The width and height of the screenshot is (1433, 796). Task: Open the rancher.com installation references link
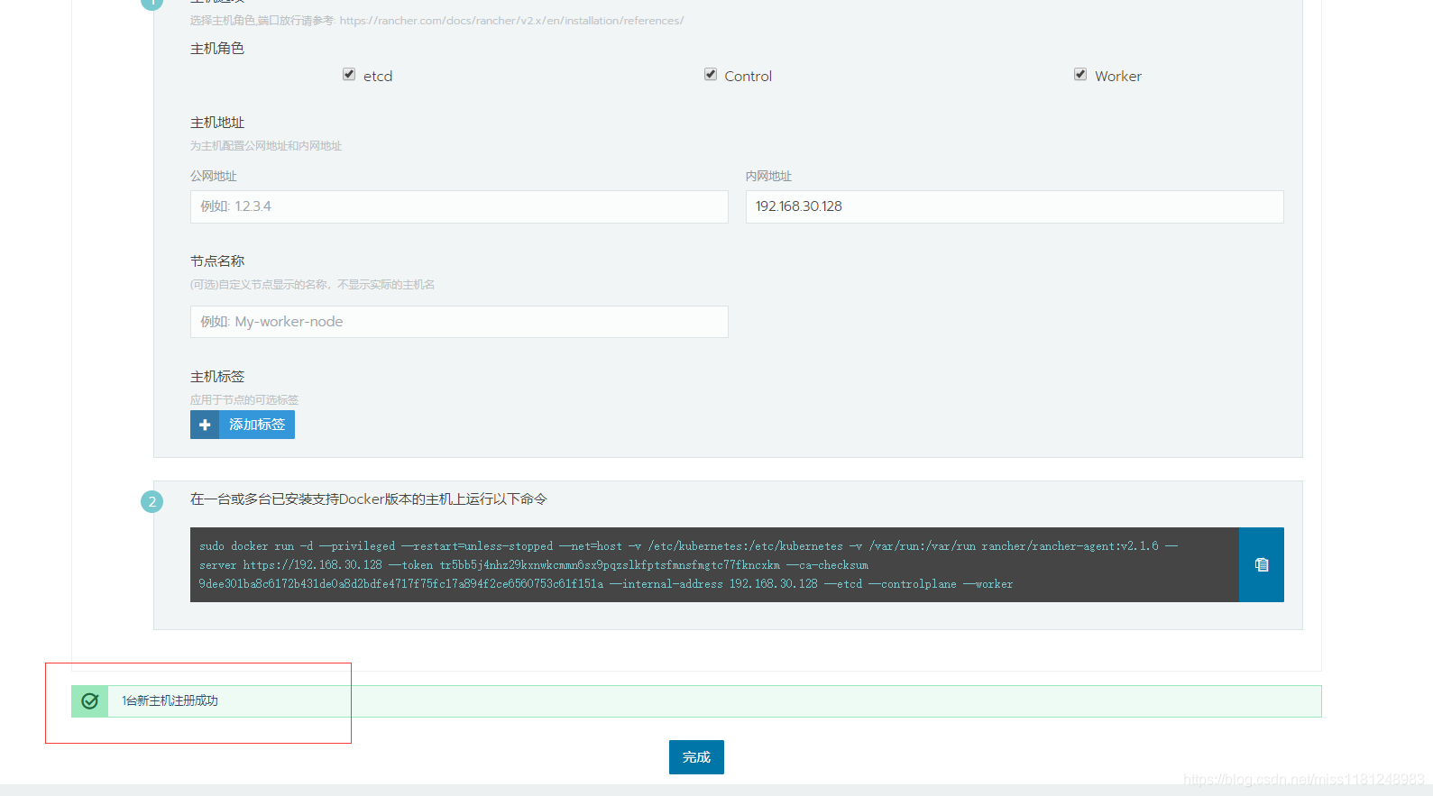point(511,21)
